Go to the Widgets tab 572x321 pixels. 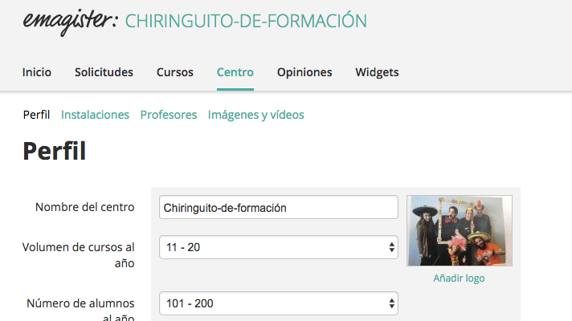[x=378, y=72]
